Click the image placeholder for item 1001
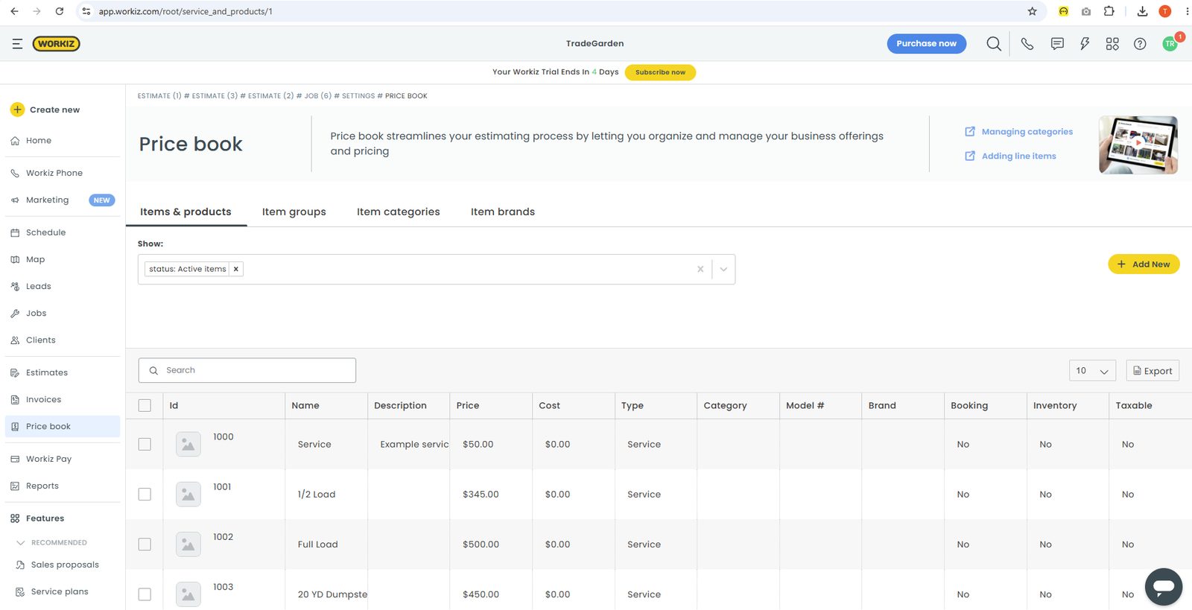Screen dimensions: 1192x610 (188, 495)
